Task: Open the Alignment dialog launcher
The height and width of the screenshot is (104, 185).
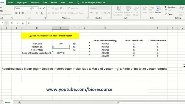Action: click(x=87, y=18)
